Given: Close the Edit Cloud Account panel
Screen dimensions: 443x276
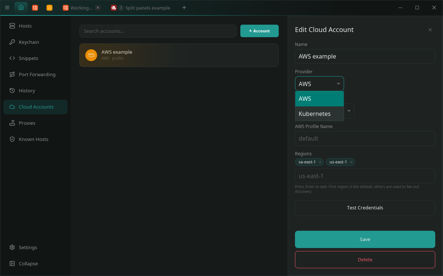Looking at the screenshot, I should point(430,30).
